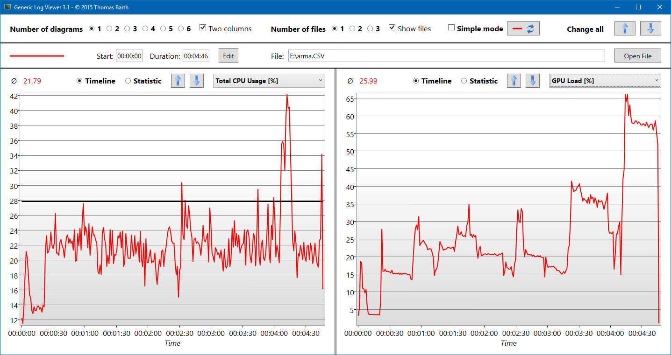Open the Total CPU Usage [%] dropdown
Viewport: 671px width, 355px height.
[x=269, y=81]
